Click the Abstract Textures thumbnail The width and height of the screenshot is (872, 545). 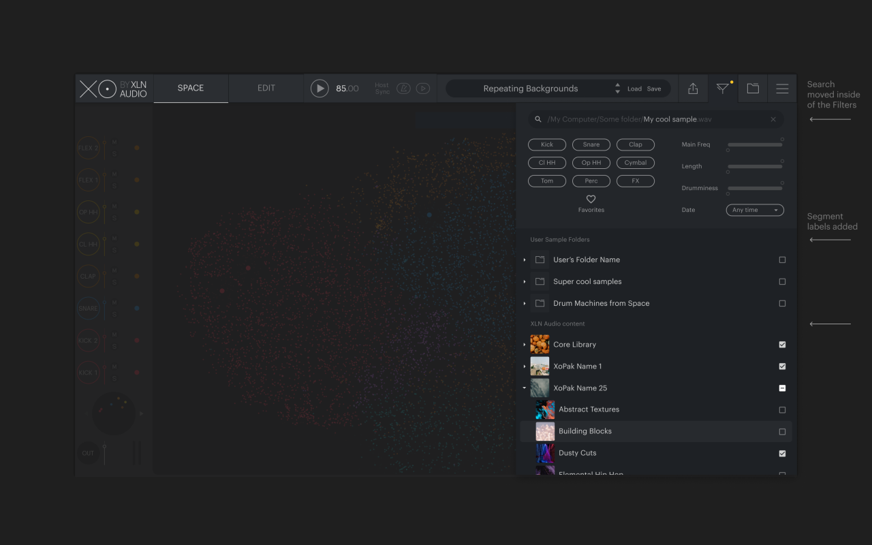tap(545, 409)
